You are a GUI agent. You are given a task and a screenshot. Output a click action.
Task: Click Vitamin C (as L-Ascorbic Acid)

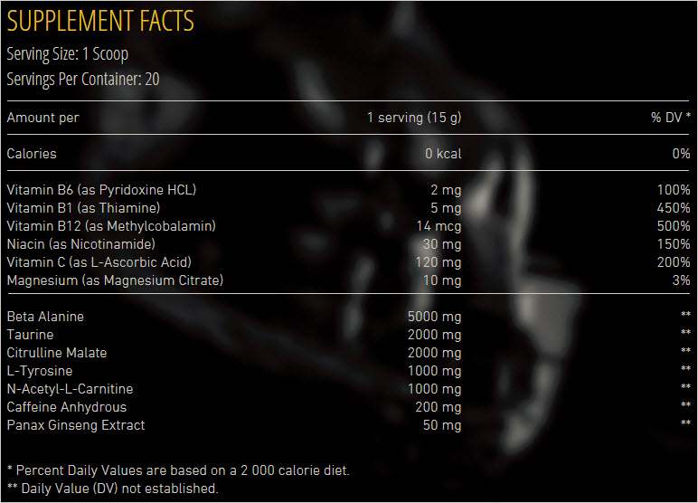(99, 262)
